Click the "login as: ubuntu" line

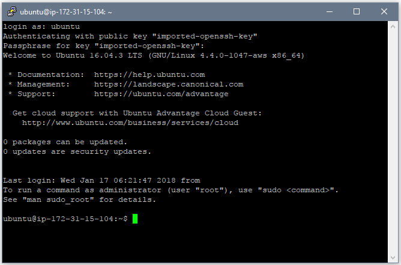click(x=41, y=26)
